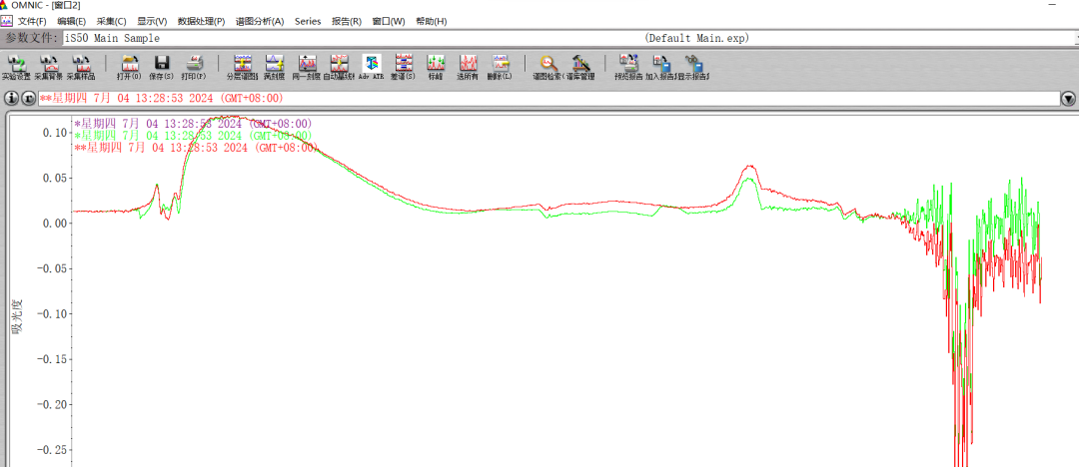Expand the spectrum title dropdown arrow
The image size is (1079, 467).
point(1068,99)
